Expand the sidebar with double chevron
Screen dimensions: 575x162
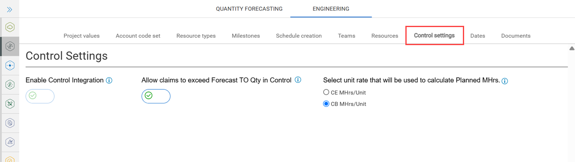click(x=10, y=9)
